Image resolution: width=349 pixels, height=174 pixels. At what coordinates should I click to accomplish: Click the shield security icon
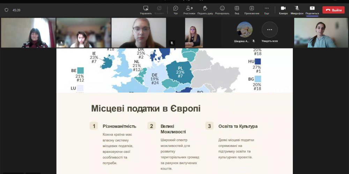[6, 10]
